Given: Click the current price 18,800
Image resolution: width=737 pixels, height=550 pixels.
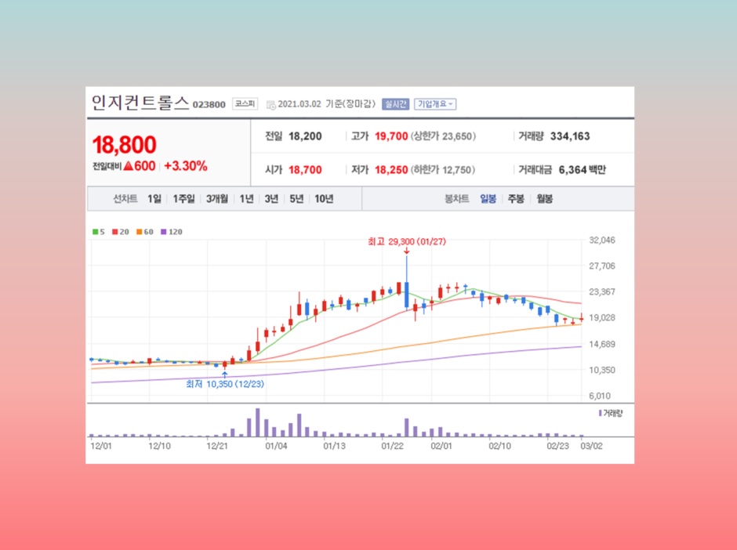Looking at the screenshot, I should [125, 144].
